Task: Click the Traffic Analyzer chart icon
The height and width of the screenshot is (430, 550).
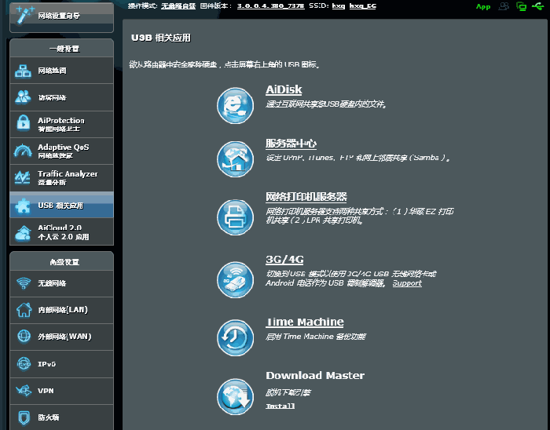Action: pos(23,177)
